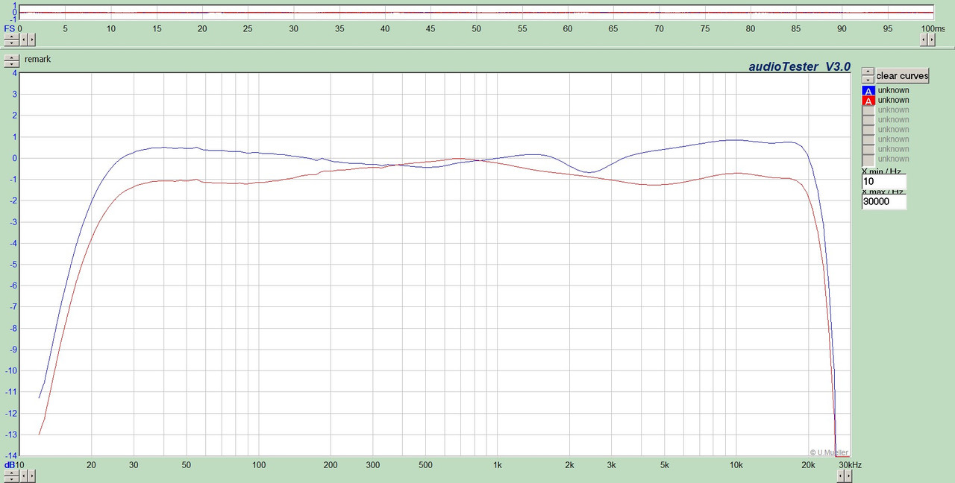Toggle the blue A curve slot
Viewport: 955px width, 483px height.
pos(868,91)
